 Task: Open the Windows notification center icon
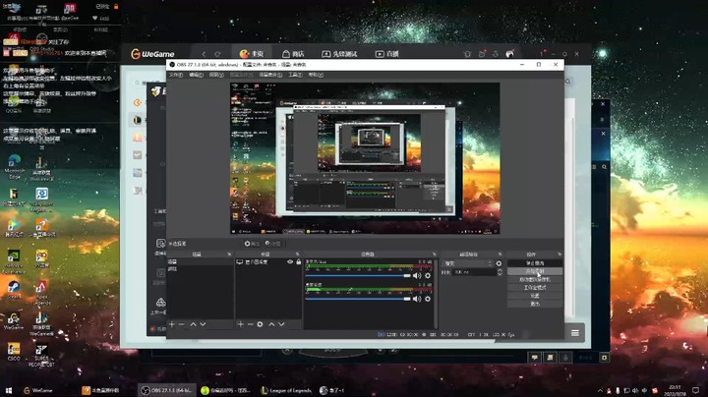tap(696, 390)
